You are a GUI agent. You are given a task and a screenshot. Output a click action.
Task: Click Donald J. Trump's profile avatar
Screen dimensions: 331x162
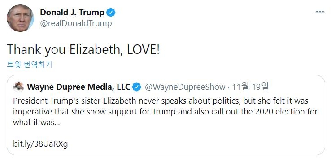point(20,18)
